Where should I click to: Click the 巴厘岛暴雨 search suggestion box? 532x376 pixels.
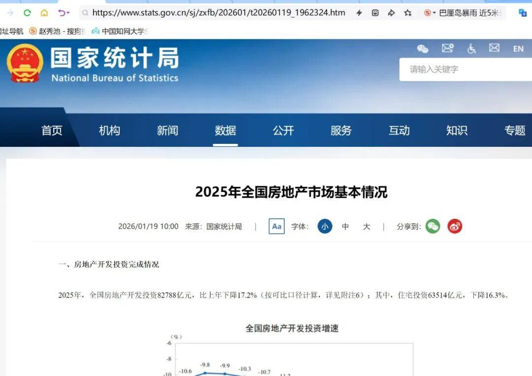[x=470, y=13]
